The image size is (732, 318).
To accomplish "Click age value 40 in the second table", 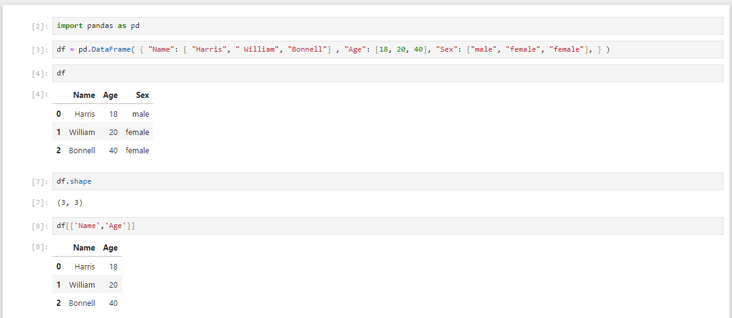I will 113,303.
